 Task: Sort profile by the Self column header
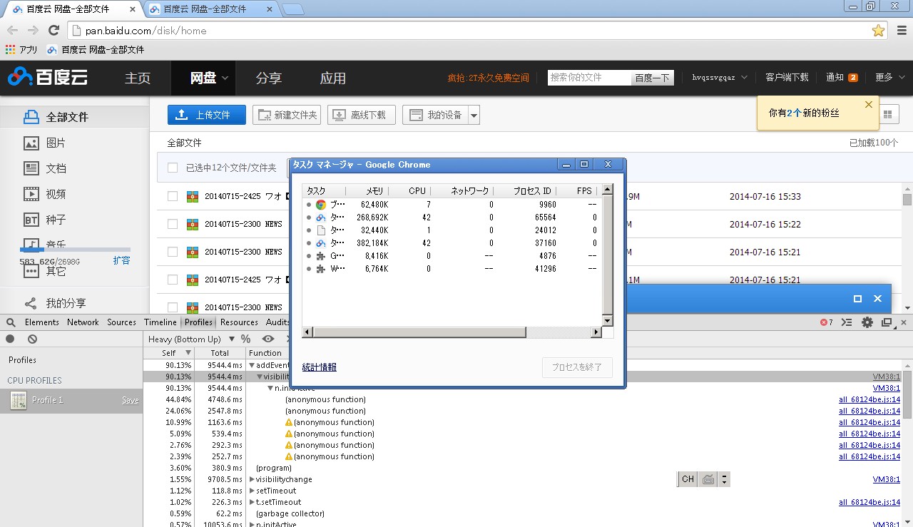tap(169, 353)
